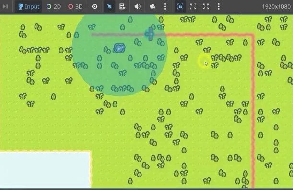
Task: Switch to 2D selection mode
Action: click(x=54, y=7)
